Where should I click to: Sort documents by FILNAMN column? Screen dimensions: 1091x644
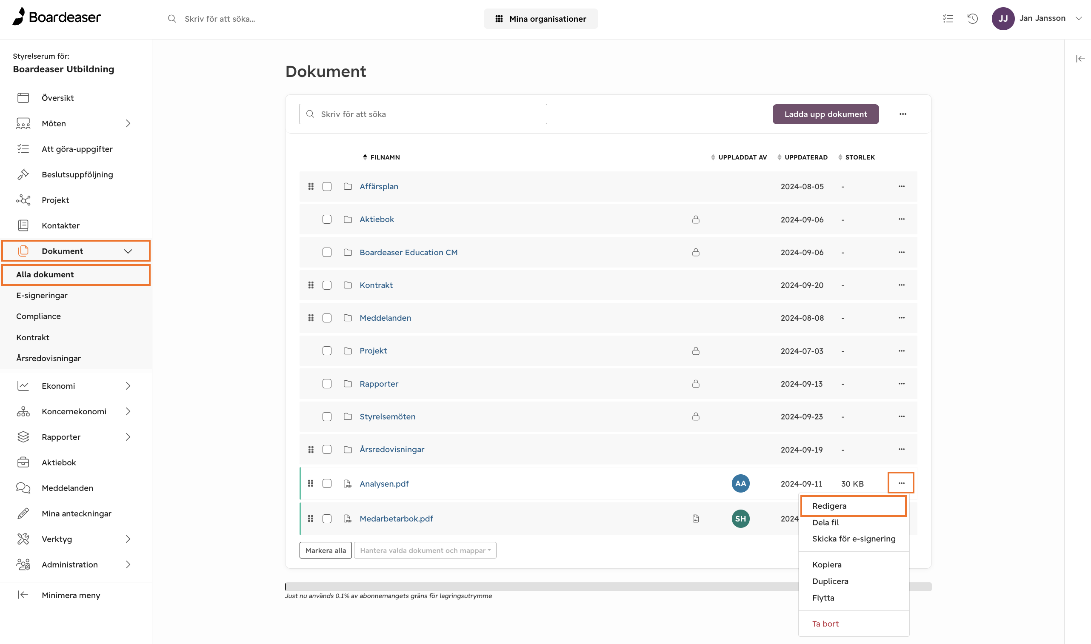click(x=381, y=157)
